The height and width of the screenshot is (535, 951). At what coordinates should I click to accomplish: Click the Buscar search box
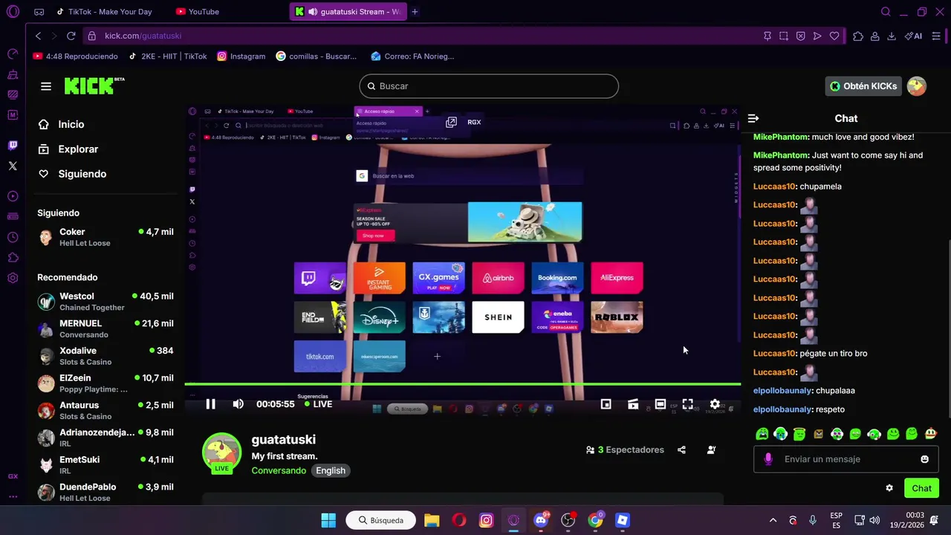pos(489,86)
